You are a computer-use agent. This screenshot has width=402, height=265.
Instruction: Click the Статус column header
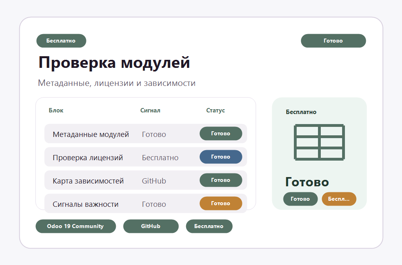point(215,110)
